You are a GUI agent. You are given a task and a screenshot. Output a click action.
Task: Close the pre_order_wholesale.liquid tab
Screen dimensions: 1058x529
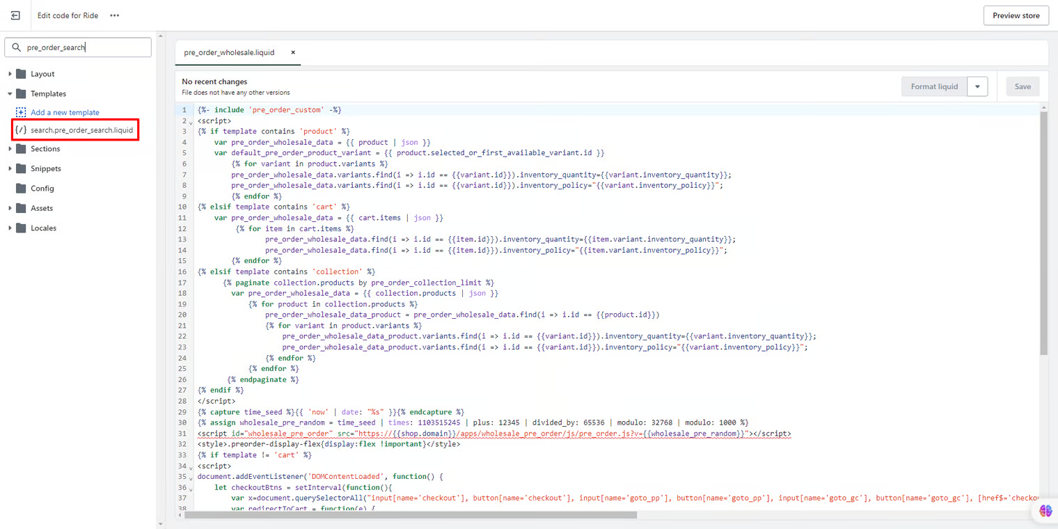click(293, 52)
